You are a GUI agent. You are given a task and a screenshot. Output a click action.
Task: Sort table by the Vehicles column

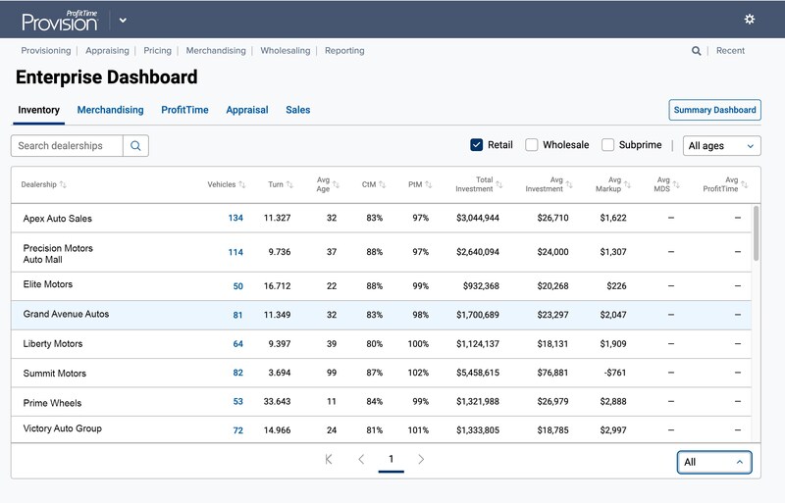[x=242, y=184]
